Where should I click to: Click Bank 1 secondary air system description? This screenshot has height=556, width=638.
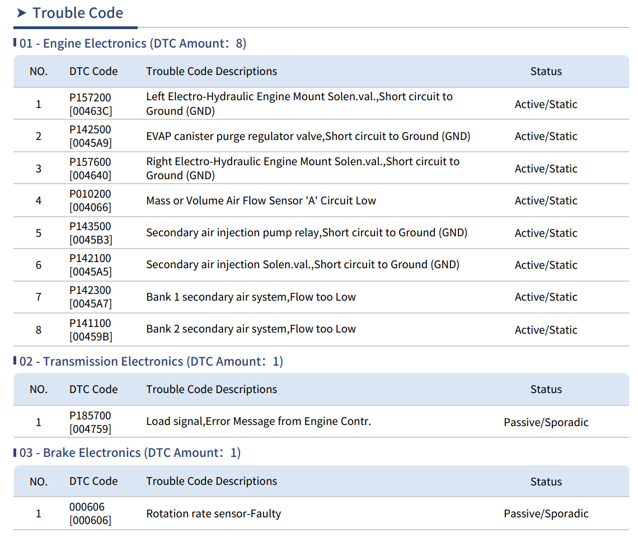251,297
